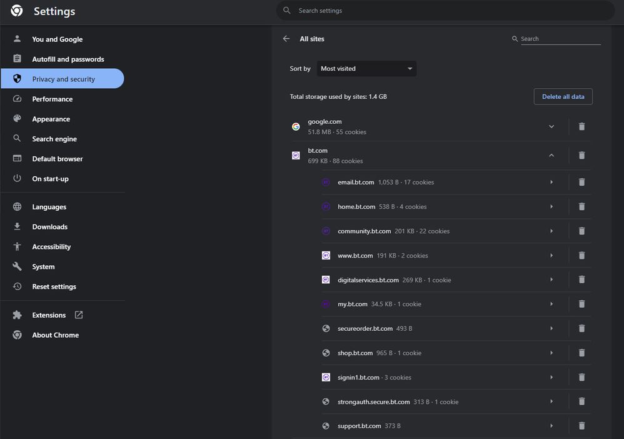Click the Downloads arrow icon in sidebar
This screenshot has width=624, height=439.
coord(16,226)
